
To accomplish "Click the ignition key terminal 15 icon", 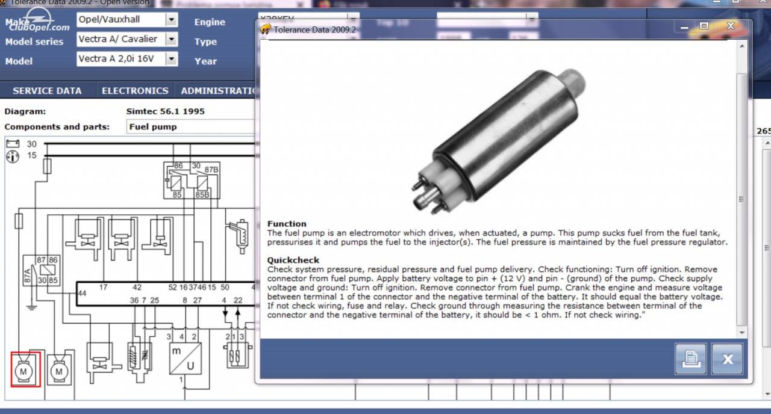I will click(x=12, y=156).
